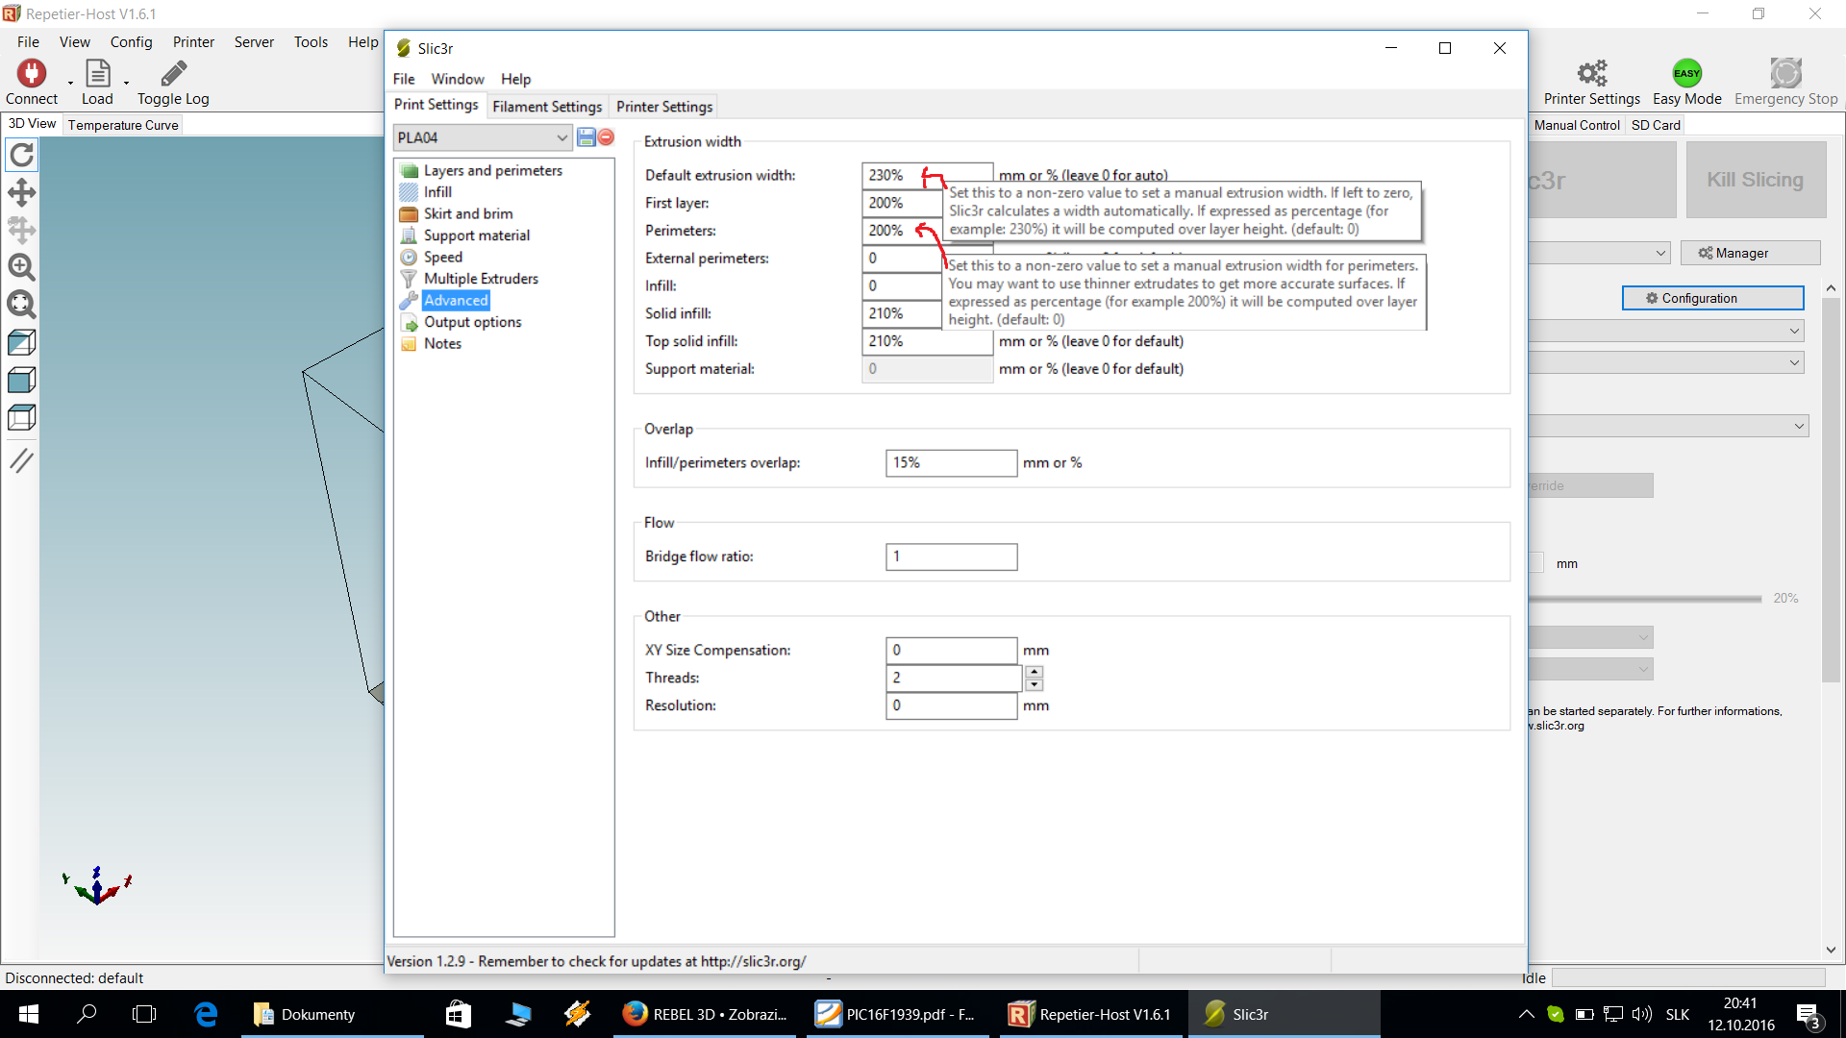Expand dropdown left of Manager button
The height and width of the screenshot is (1038, 1846).
[x=1660, y=253]
